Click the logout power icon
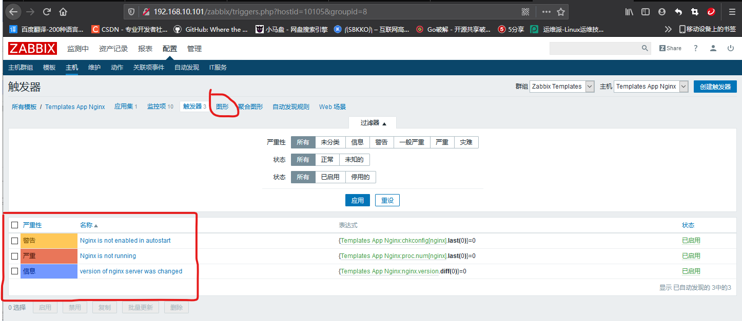Image resolution: width=742 pixels, height=321 pixels. pyautogui.click(x=731, y=48)
